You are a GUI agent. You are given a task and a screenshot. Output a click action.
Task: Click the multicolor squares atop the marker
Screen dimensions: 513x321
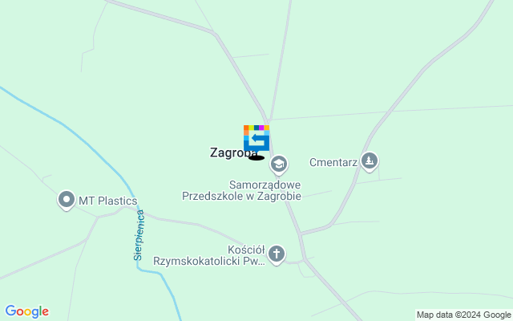coord(256,128)
